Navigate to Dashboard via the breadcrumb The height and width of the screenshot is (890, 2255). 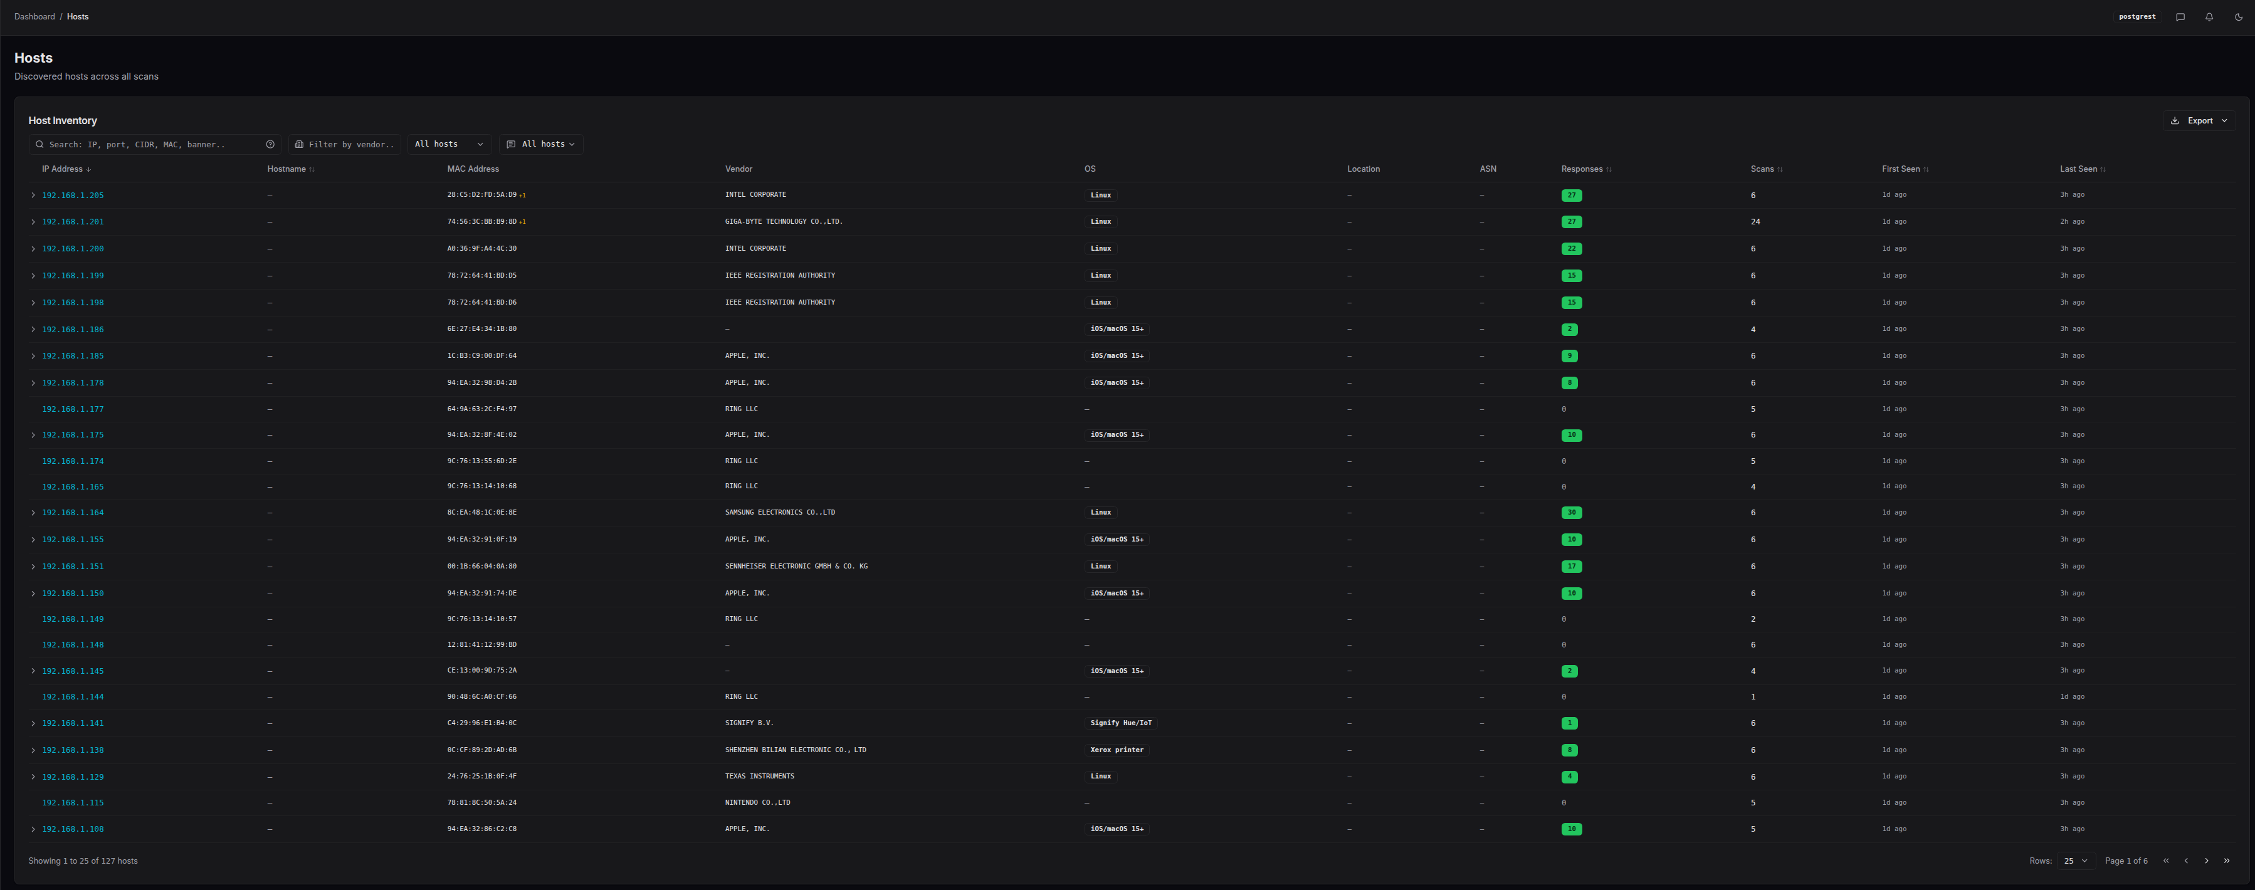(34, 16)
